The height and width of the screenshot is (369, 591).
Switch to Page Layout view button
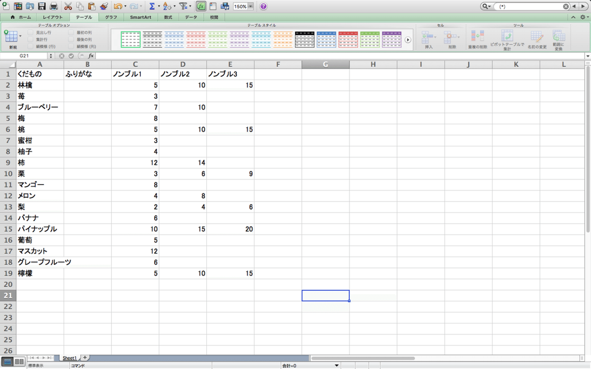[19, 362]
